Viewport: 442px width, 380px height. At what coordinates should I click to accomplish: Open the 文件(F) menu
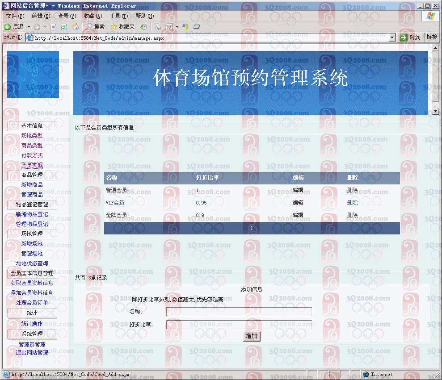coord(15,16)
